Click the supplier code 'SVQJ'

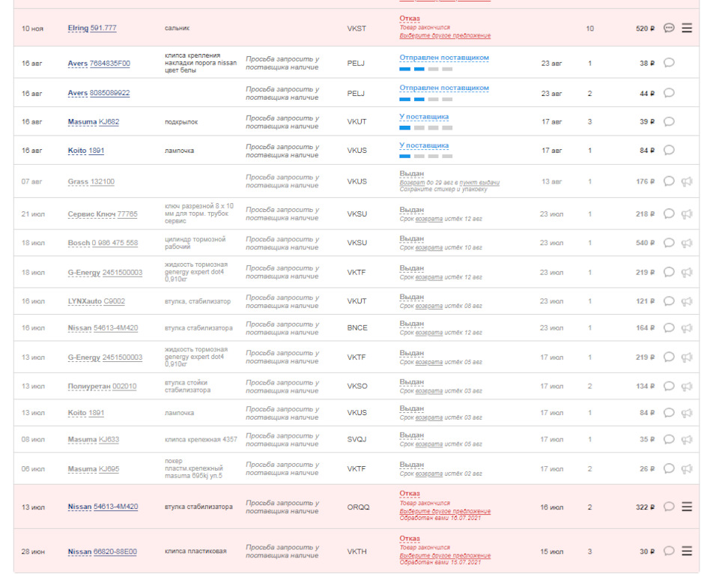tap(357, 440)
